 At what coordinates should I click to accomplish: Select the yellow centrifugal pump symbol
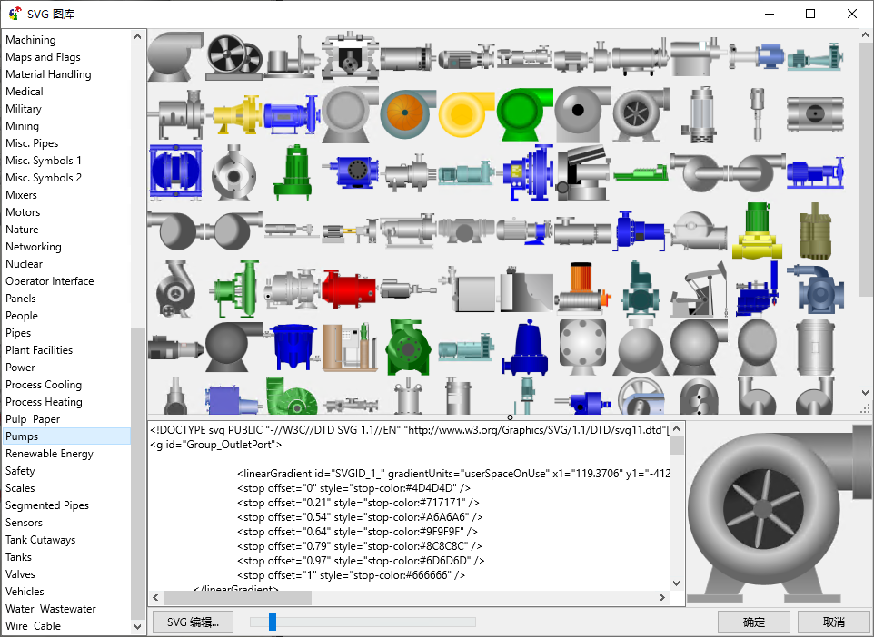pyautogui.click(x=237, y=113)
